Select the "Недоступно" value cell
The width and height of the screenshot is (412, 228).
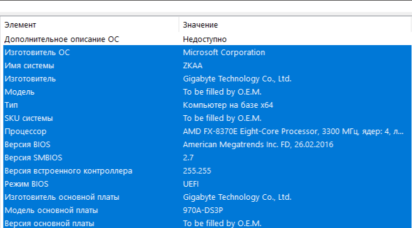point(205,39)
